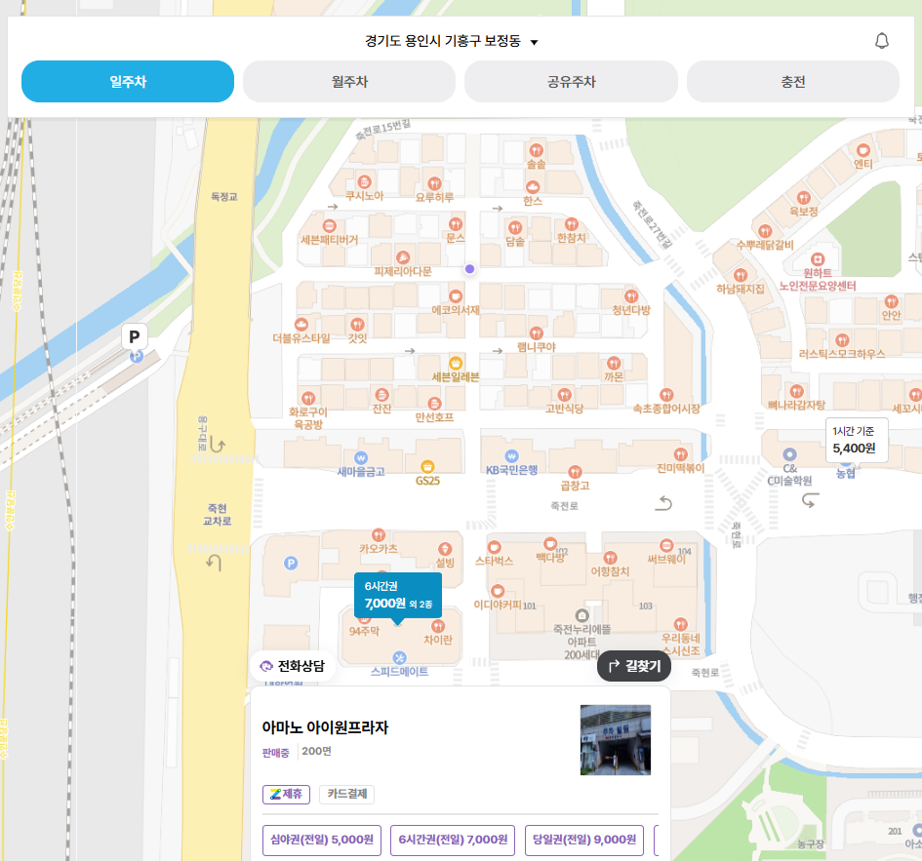This screenshot has height=861, width=922.
Task: Click the 길찾기 directions button
Action: click(x=634, y=666)
